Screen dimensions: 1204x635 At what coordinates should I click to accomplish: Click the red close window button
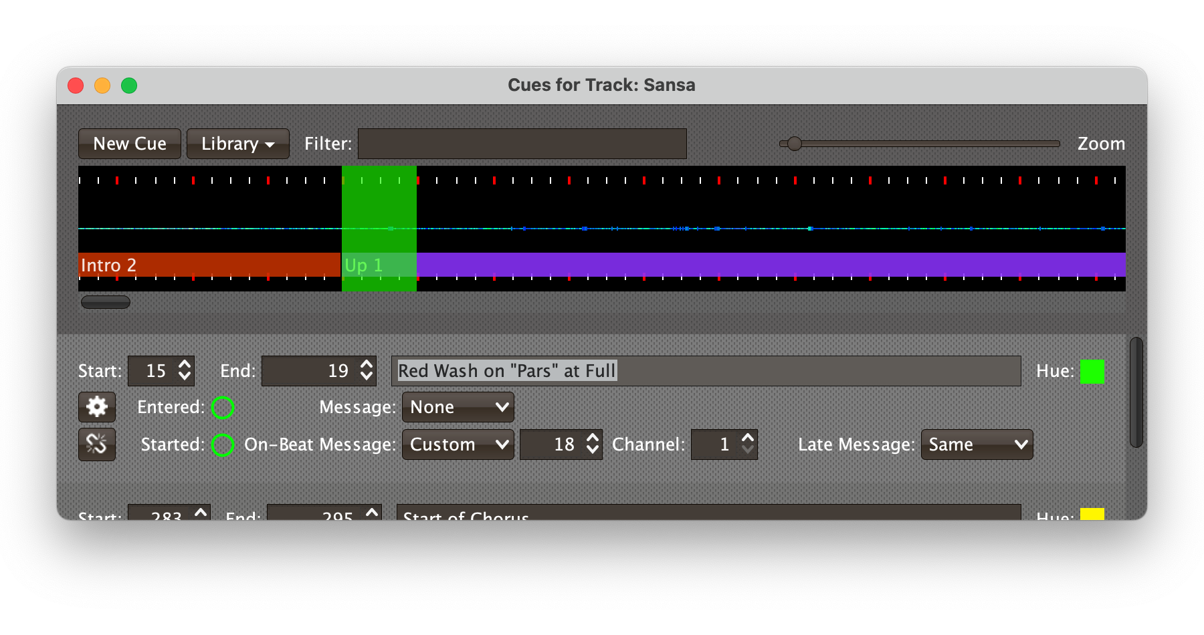76,86
